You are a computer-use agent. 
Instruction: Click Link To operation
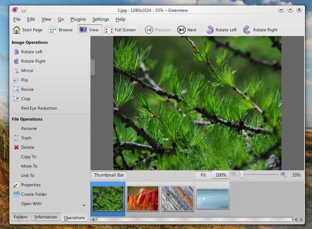point(28,175)
